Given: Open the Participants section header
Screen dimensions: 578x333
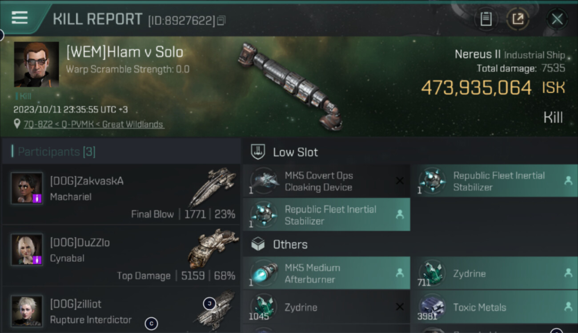Looking at the screenshot, I should pos(56,152).
